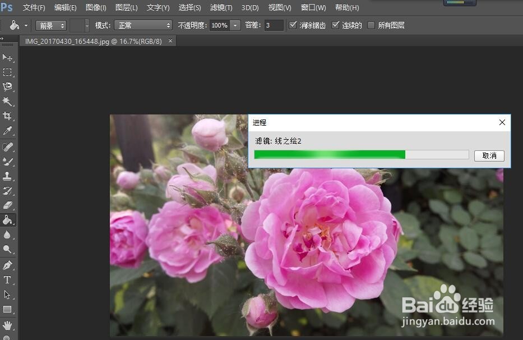Expand the toolbox panel double-arrow
The width and height of the screenshot is (523, 340).
click(x=2, y=38)
